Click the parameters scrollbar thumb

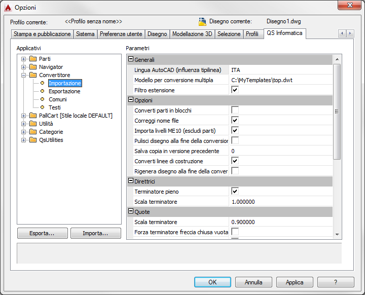(x=337, y=112)
